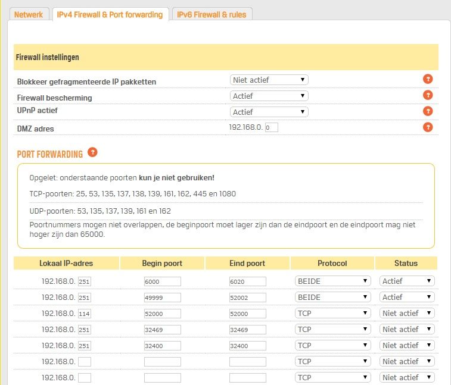Open Protocol dropdown for port 6000 row
The image size is (451, 385).
(x=333, y=281)
